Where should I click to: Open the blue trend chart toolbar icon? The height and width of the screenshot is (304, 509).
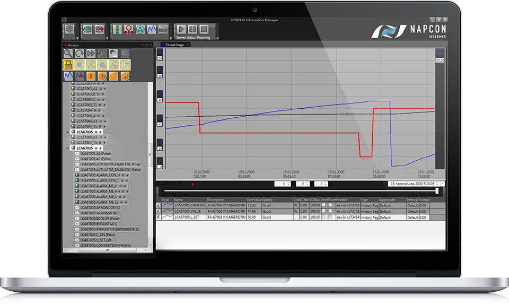[x=152, y=29]
